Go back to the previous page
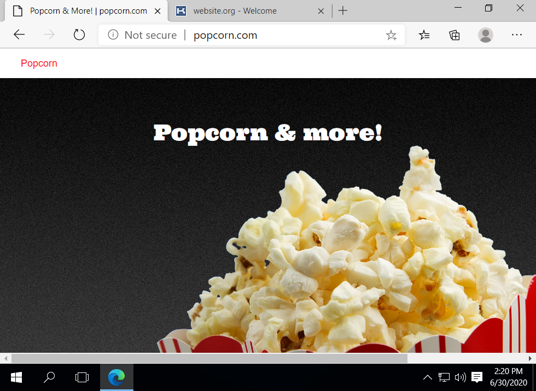The image size is (536, 391). click(x=19, y=34)
